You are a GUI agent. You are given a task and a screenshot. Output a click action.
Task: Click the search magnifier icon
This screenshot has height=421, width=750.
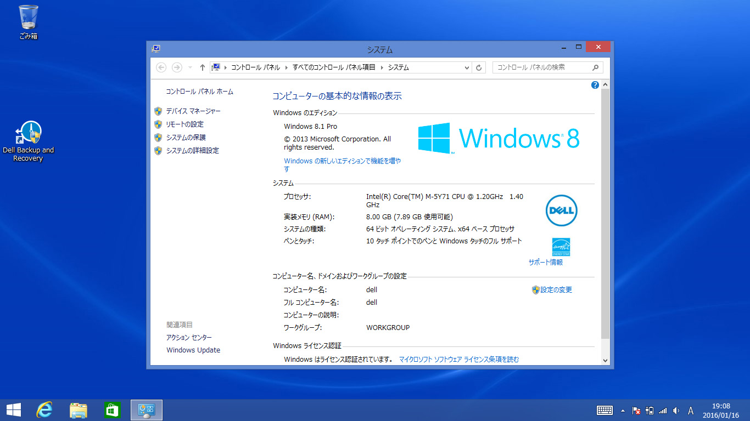click(x=596, y=67)
